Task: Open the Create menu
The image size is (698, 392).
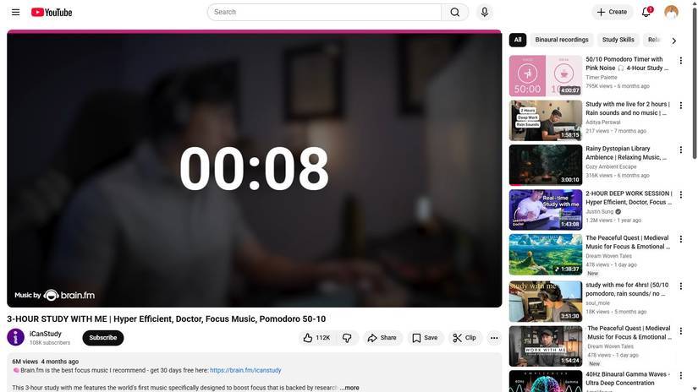Action: click(x=612, y=12)
